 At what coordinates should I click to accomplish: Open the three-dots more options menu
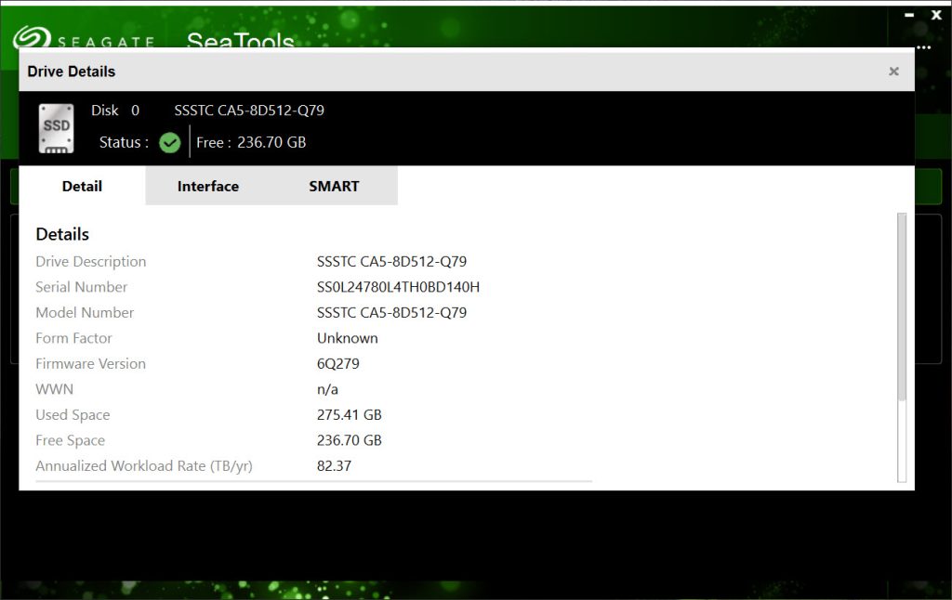click(922, 46)
